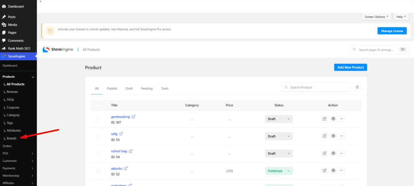Open Attributes under Products sidebar
This screenshot has width=414, height=186.
(13, 130)
